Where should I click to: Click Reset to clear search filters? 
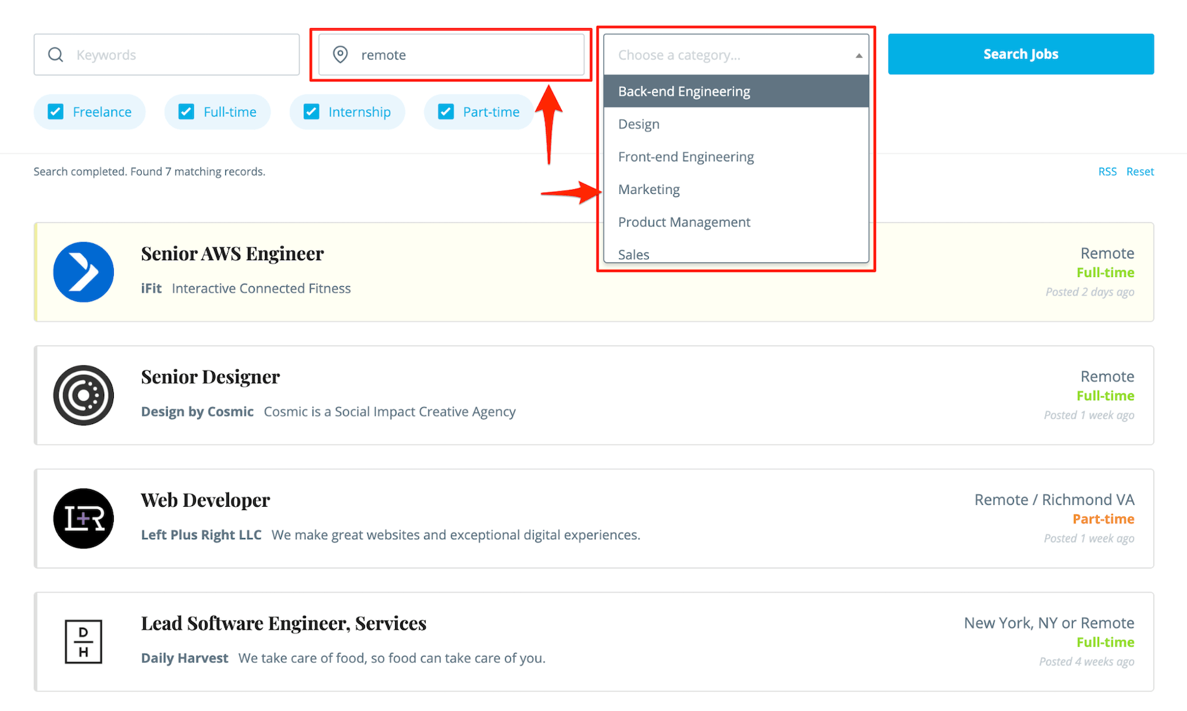[x=1139, y=172]
